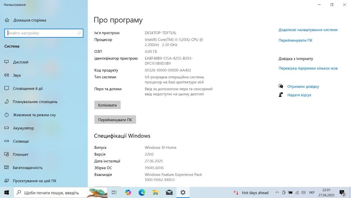The image size is (351, 198).
Task: Click product code 00326-10000-00000-AA402
Action: [x=168, y=70]
